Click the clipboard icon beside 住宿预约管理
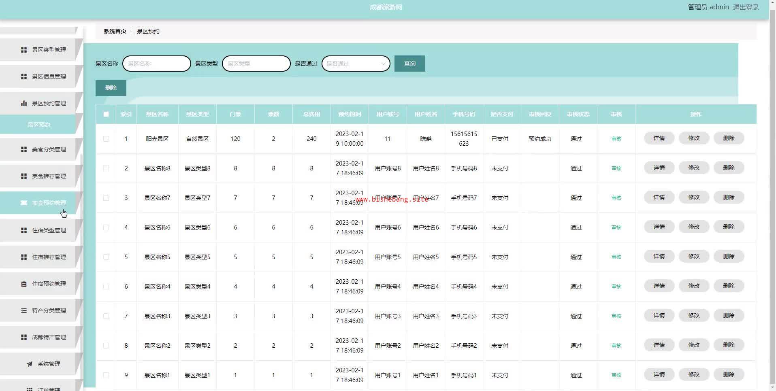 pyautogui.click(x=24, y=284)
